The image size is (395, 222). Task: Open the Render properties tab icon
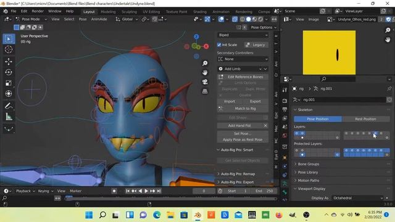tap(285, 101)
